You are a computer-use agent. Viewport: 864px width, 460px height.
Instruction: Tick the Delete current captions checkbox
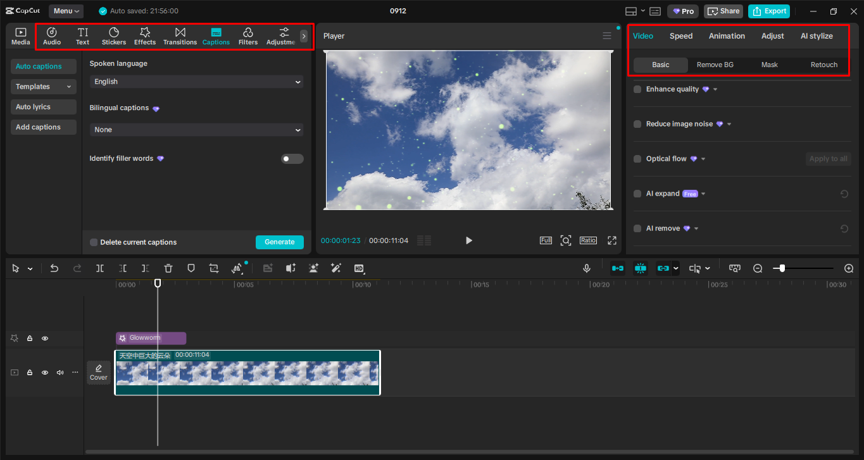(x=93, y=242)
